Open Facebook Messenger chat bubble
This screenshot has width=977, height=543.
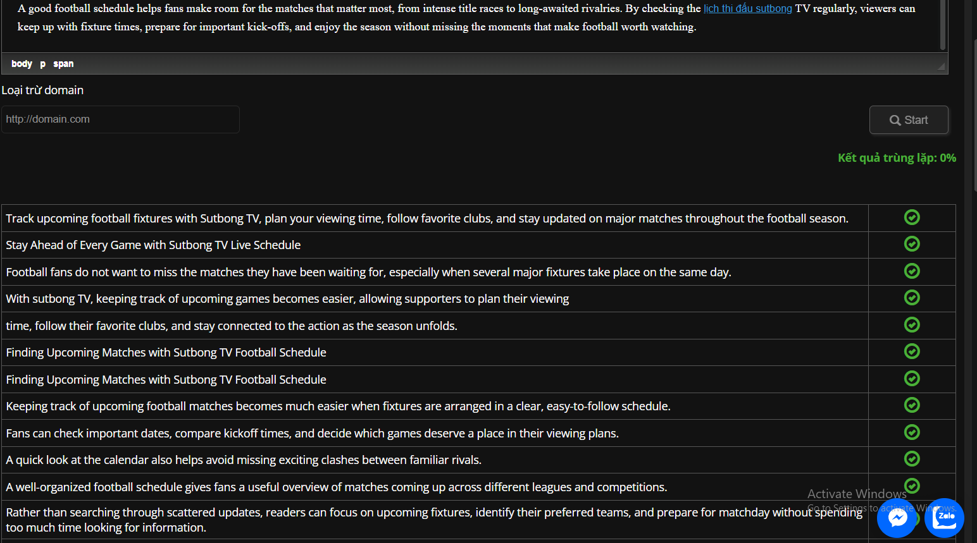897,518
